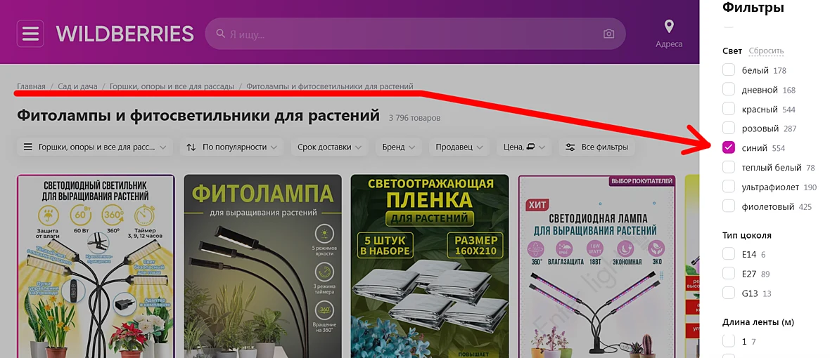The image size is (830, 358).
Task: Go to Сад и дача breadcrumb
Action: click(78, 86)
